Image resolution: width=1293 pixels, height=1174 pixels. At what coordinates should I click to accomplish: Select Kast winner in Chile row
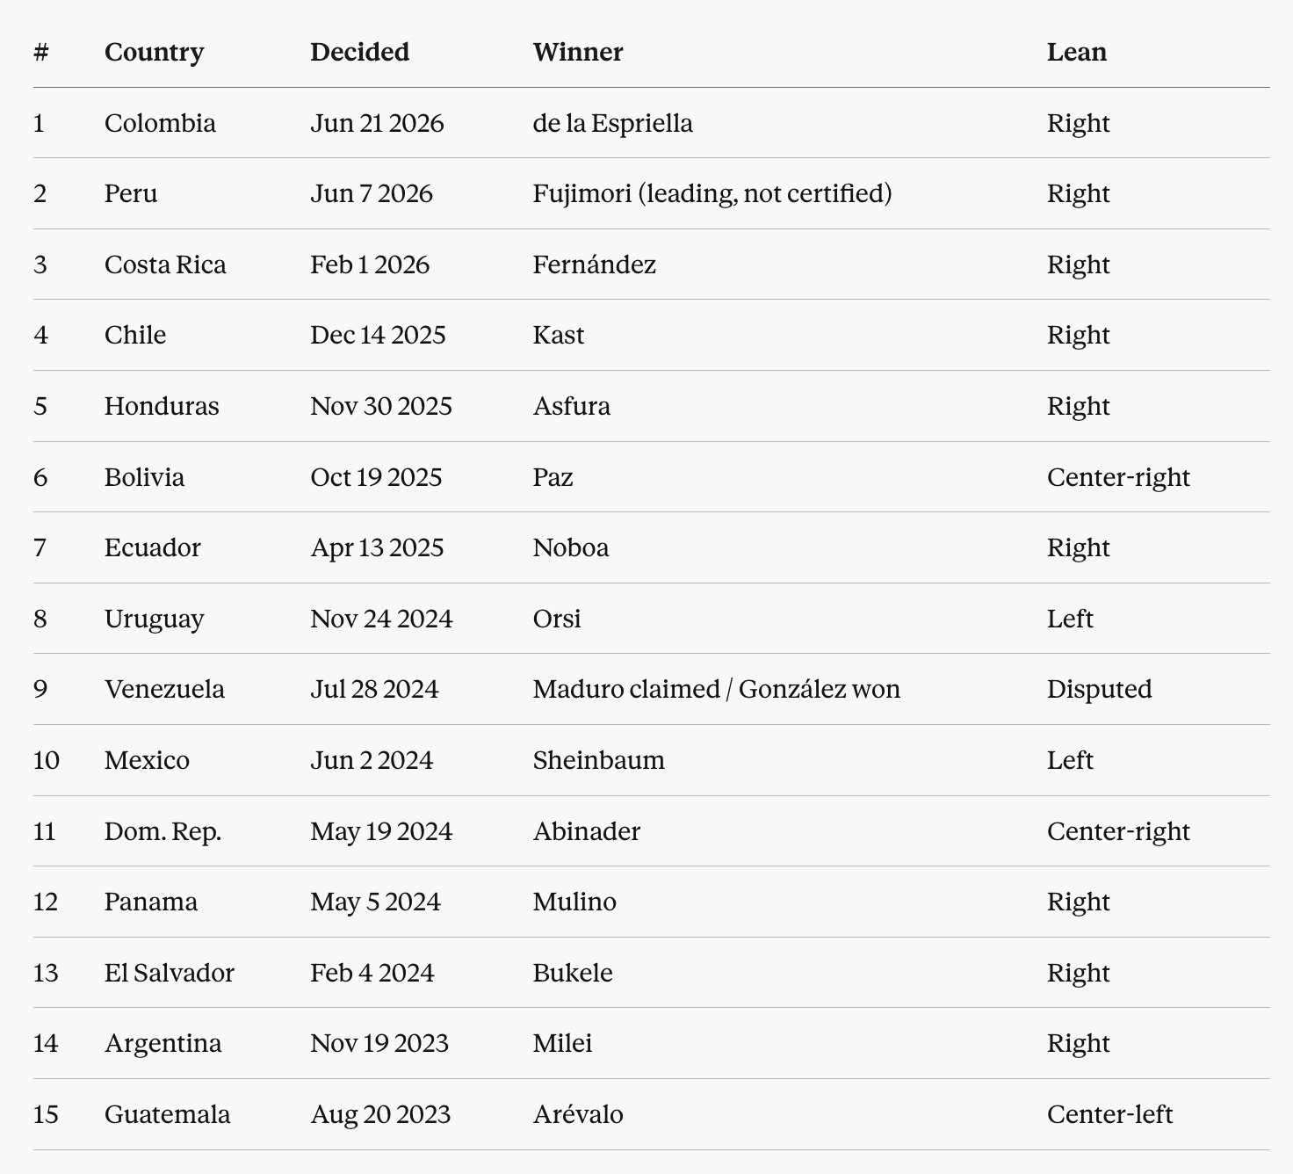click(559, 335)
